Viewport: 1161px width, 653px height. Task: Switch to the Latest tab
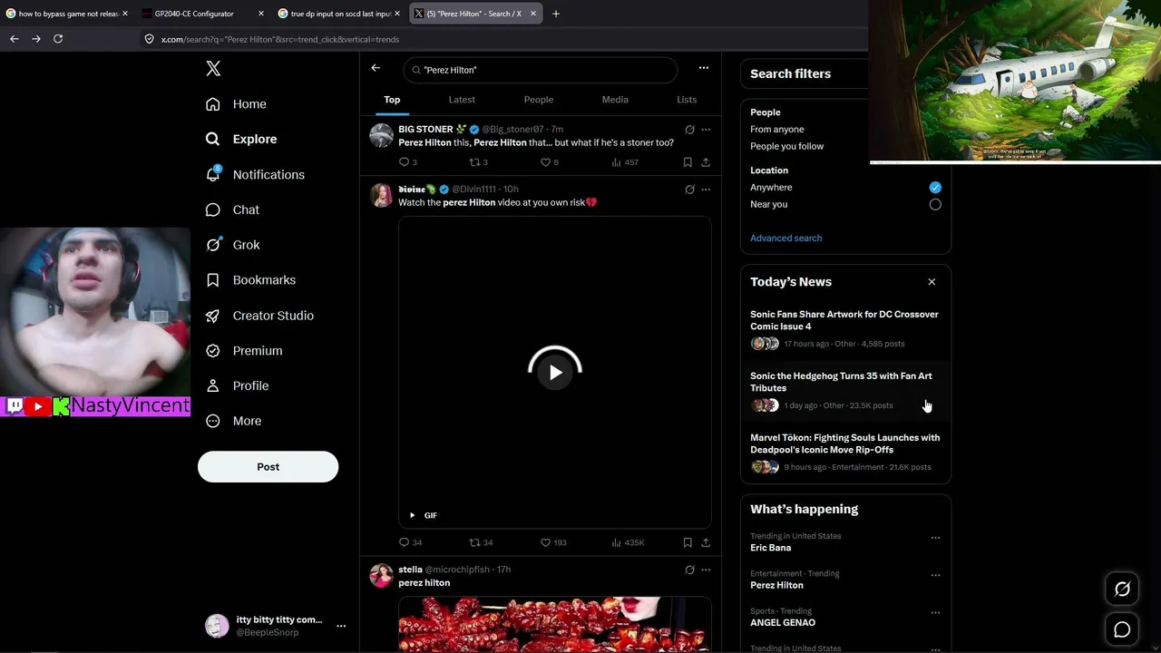(462, 100)
